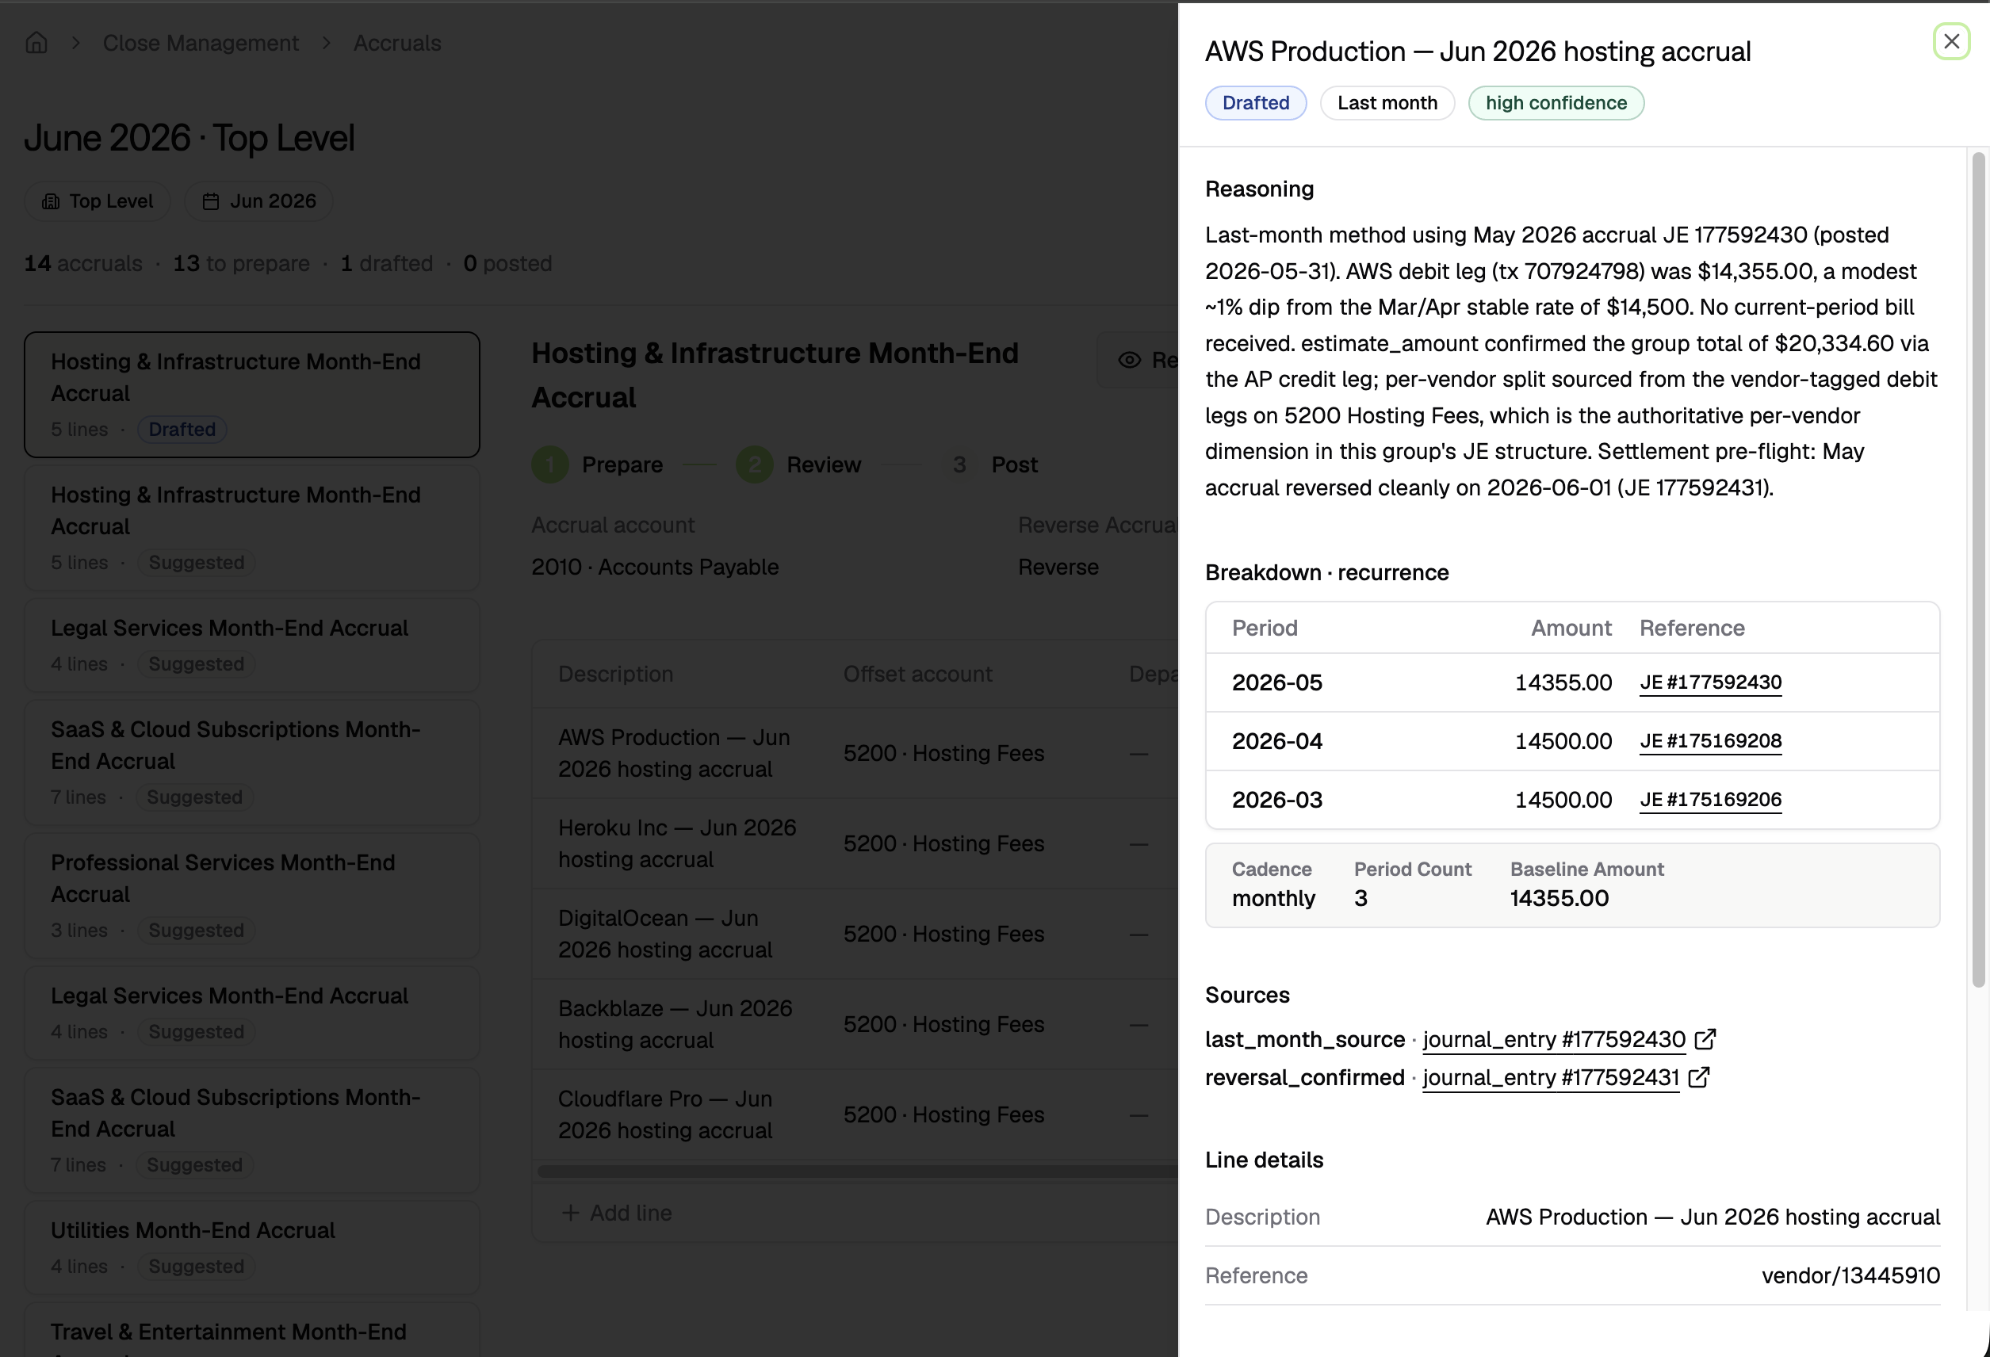1990x1357 pixels.
Task: Select the second Legal Services Month-End Accrual card
Action: 252,1013
